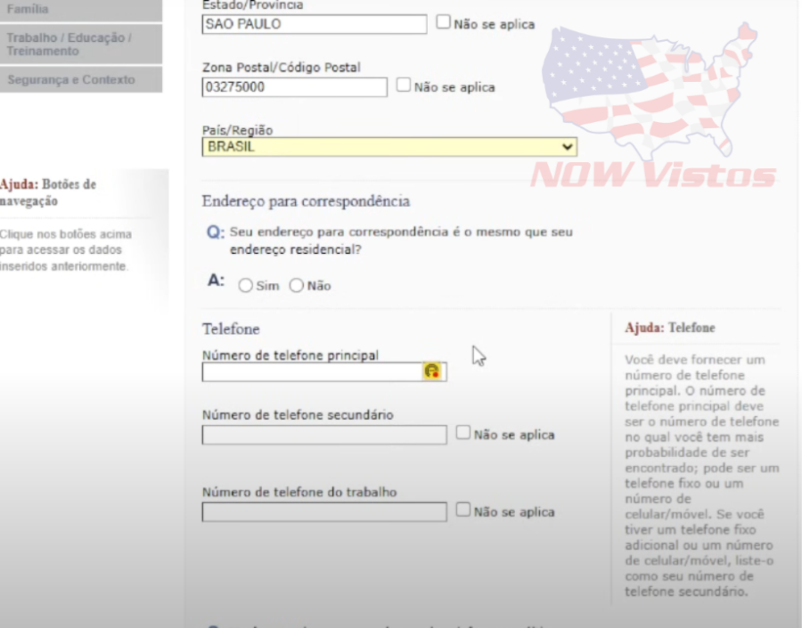Check Não se aplica beside Zona Postal field
Screen dimensions: 802x628
(x=403, y=85)
